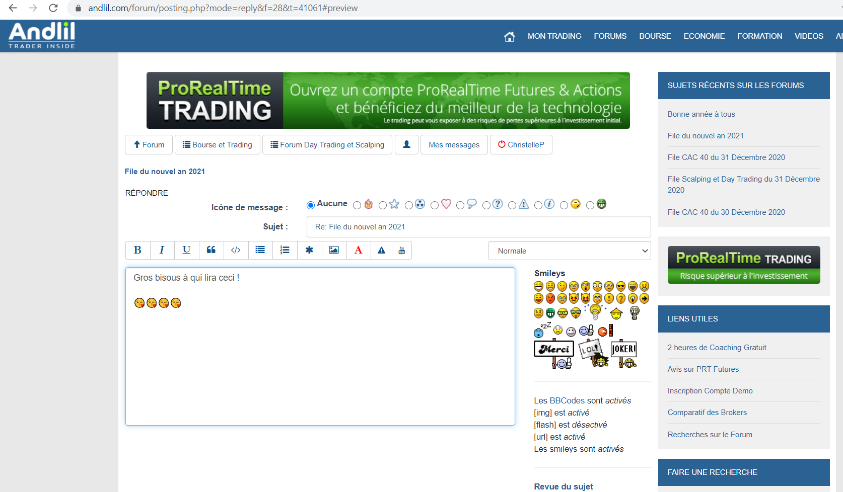
Task: Add a list item with asterisk icon
Action: coord(310,250)
